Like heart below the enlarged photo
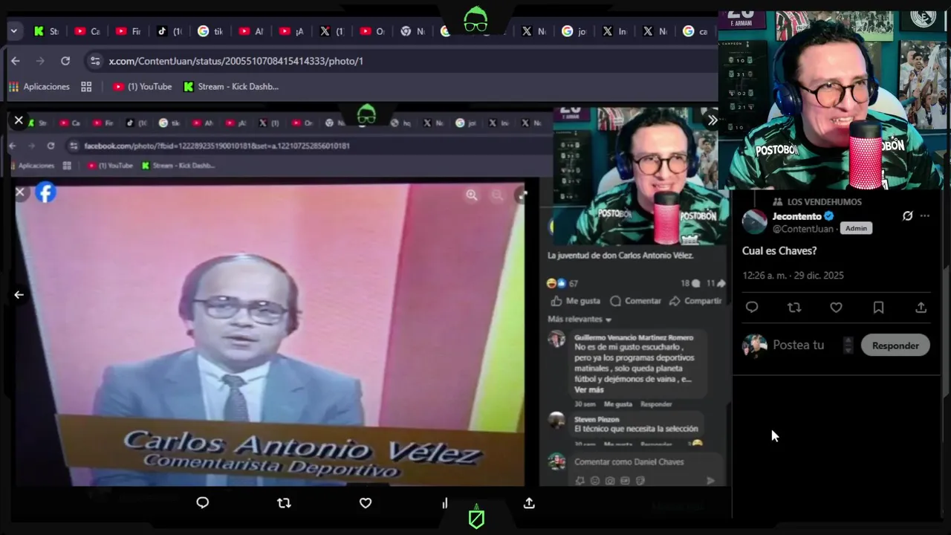Image resolution: width=951 pixels, height=535 pixels. 366,503
